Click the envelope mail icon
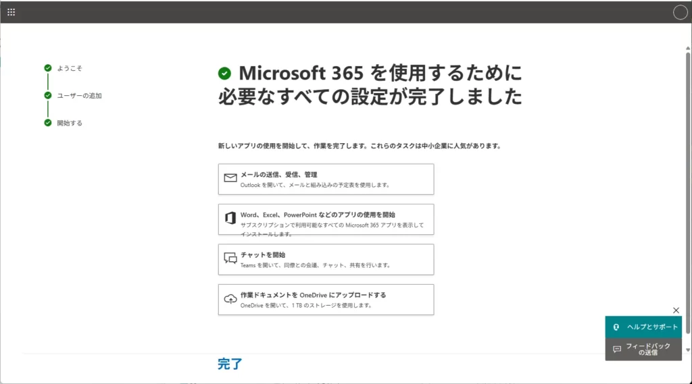The image size is (692, 384). tap(230, 177)
